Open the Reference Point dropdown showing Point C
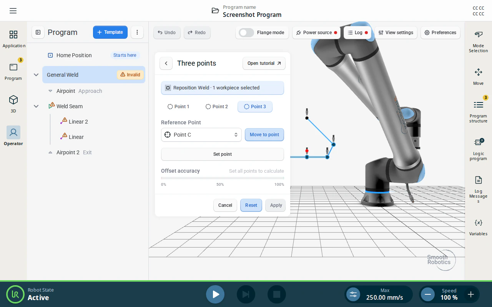The height and width of the screenshot is (307, 492). (201, 135)
